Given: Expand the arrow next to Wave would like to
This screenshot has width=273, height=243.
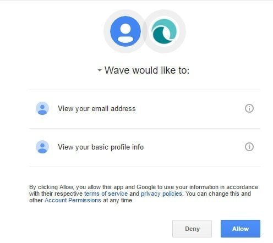Looking at the screenshot, I should [x=100, y=70].
